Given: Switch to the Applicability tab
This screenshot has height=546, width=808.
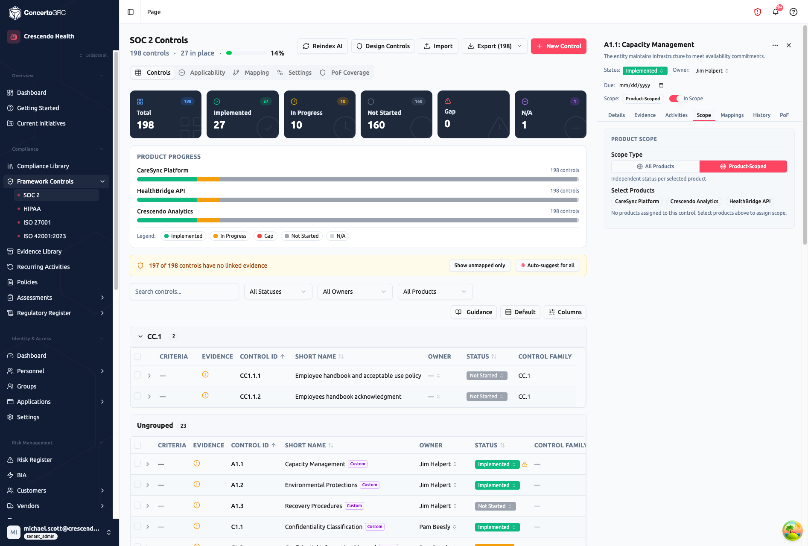Looking at the screenshot, I should (x=202, y=73).
